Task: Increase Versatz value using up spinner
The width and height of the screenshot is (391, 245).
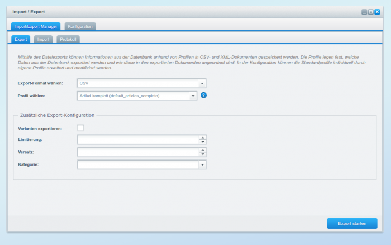Action: (x=203, y=150)
